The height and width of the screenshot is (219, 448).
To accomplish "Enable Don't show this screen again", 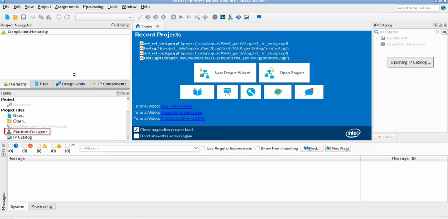I will [136, 136].
